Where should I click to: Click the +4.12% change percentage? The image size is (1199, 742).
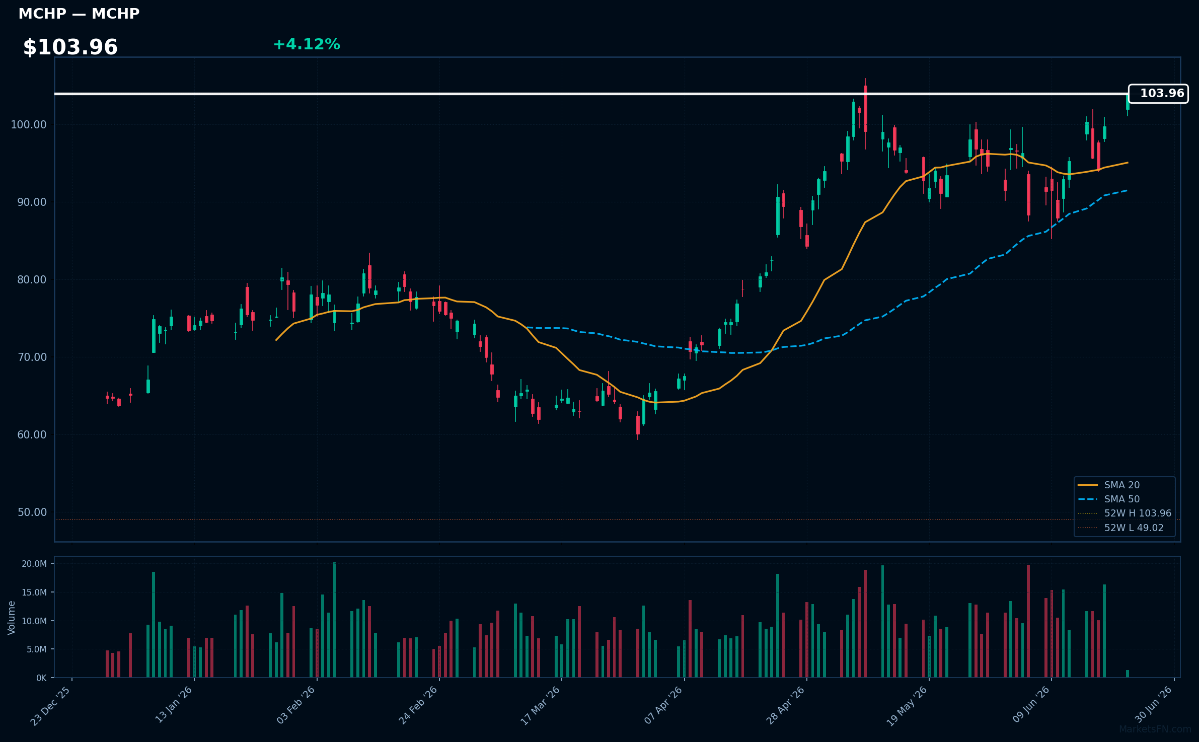[x=307, y=45]
